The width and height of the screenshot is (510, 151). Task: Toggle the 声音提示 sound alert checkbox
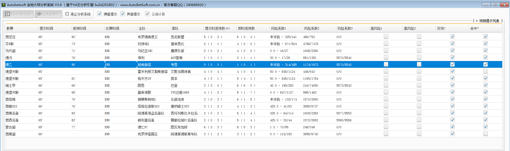coord(123,14)
